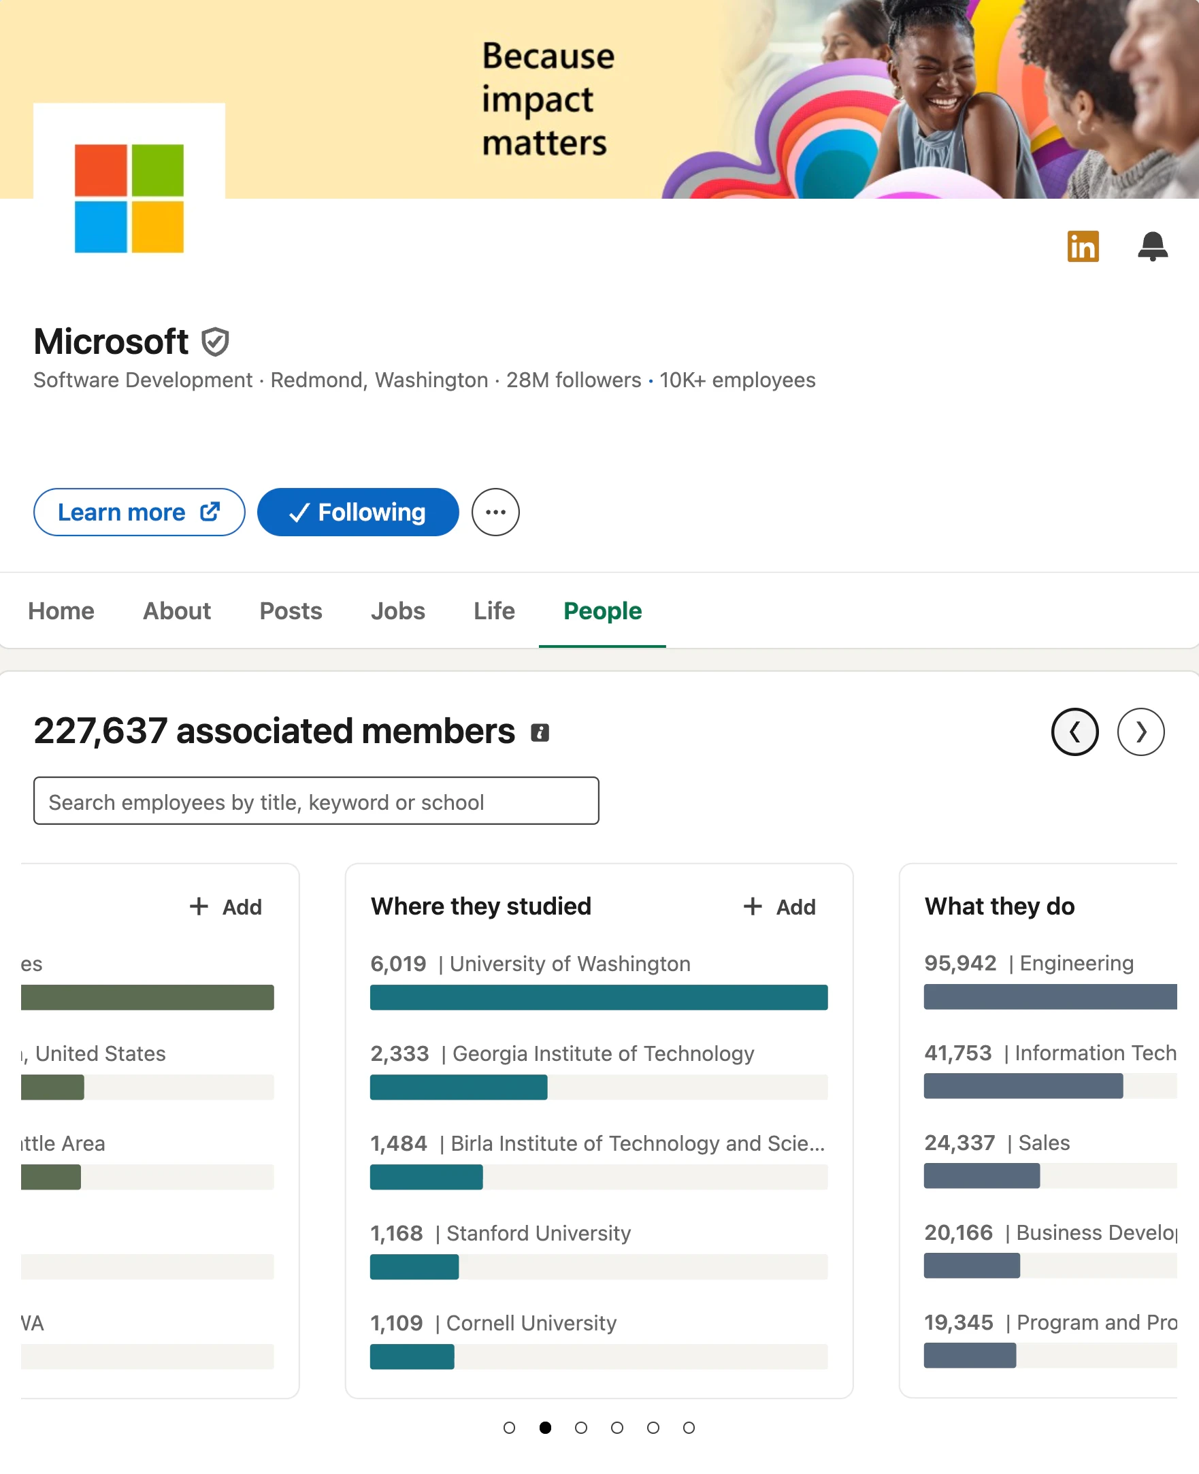Select the third carousel pagination dot

click(x=581, y=1428)
